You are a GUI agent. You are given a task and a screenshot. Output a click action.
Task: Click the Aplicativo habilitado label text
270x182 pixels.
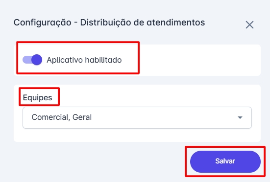84,60
